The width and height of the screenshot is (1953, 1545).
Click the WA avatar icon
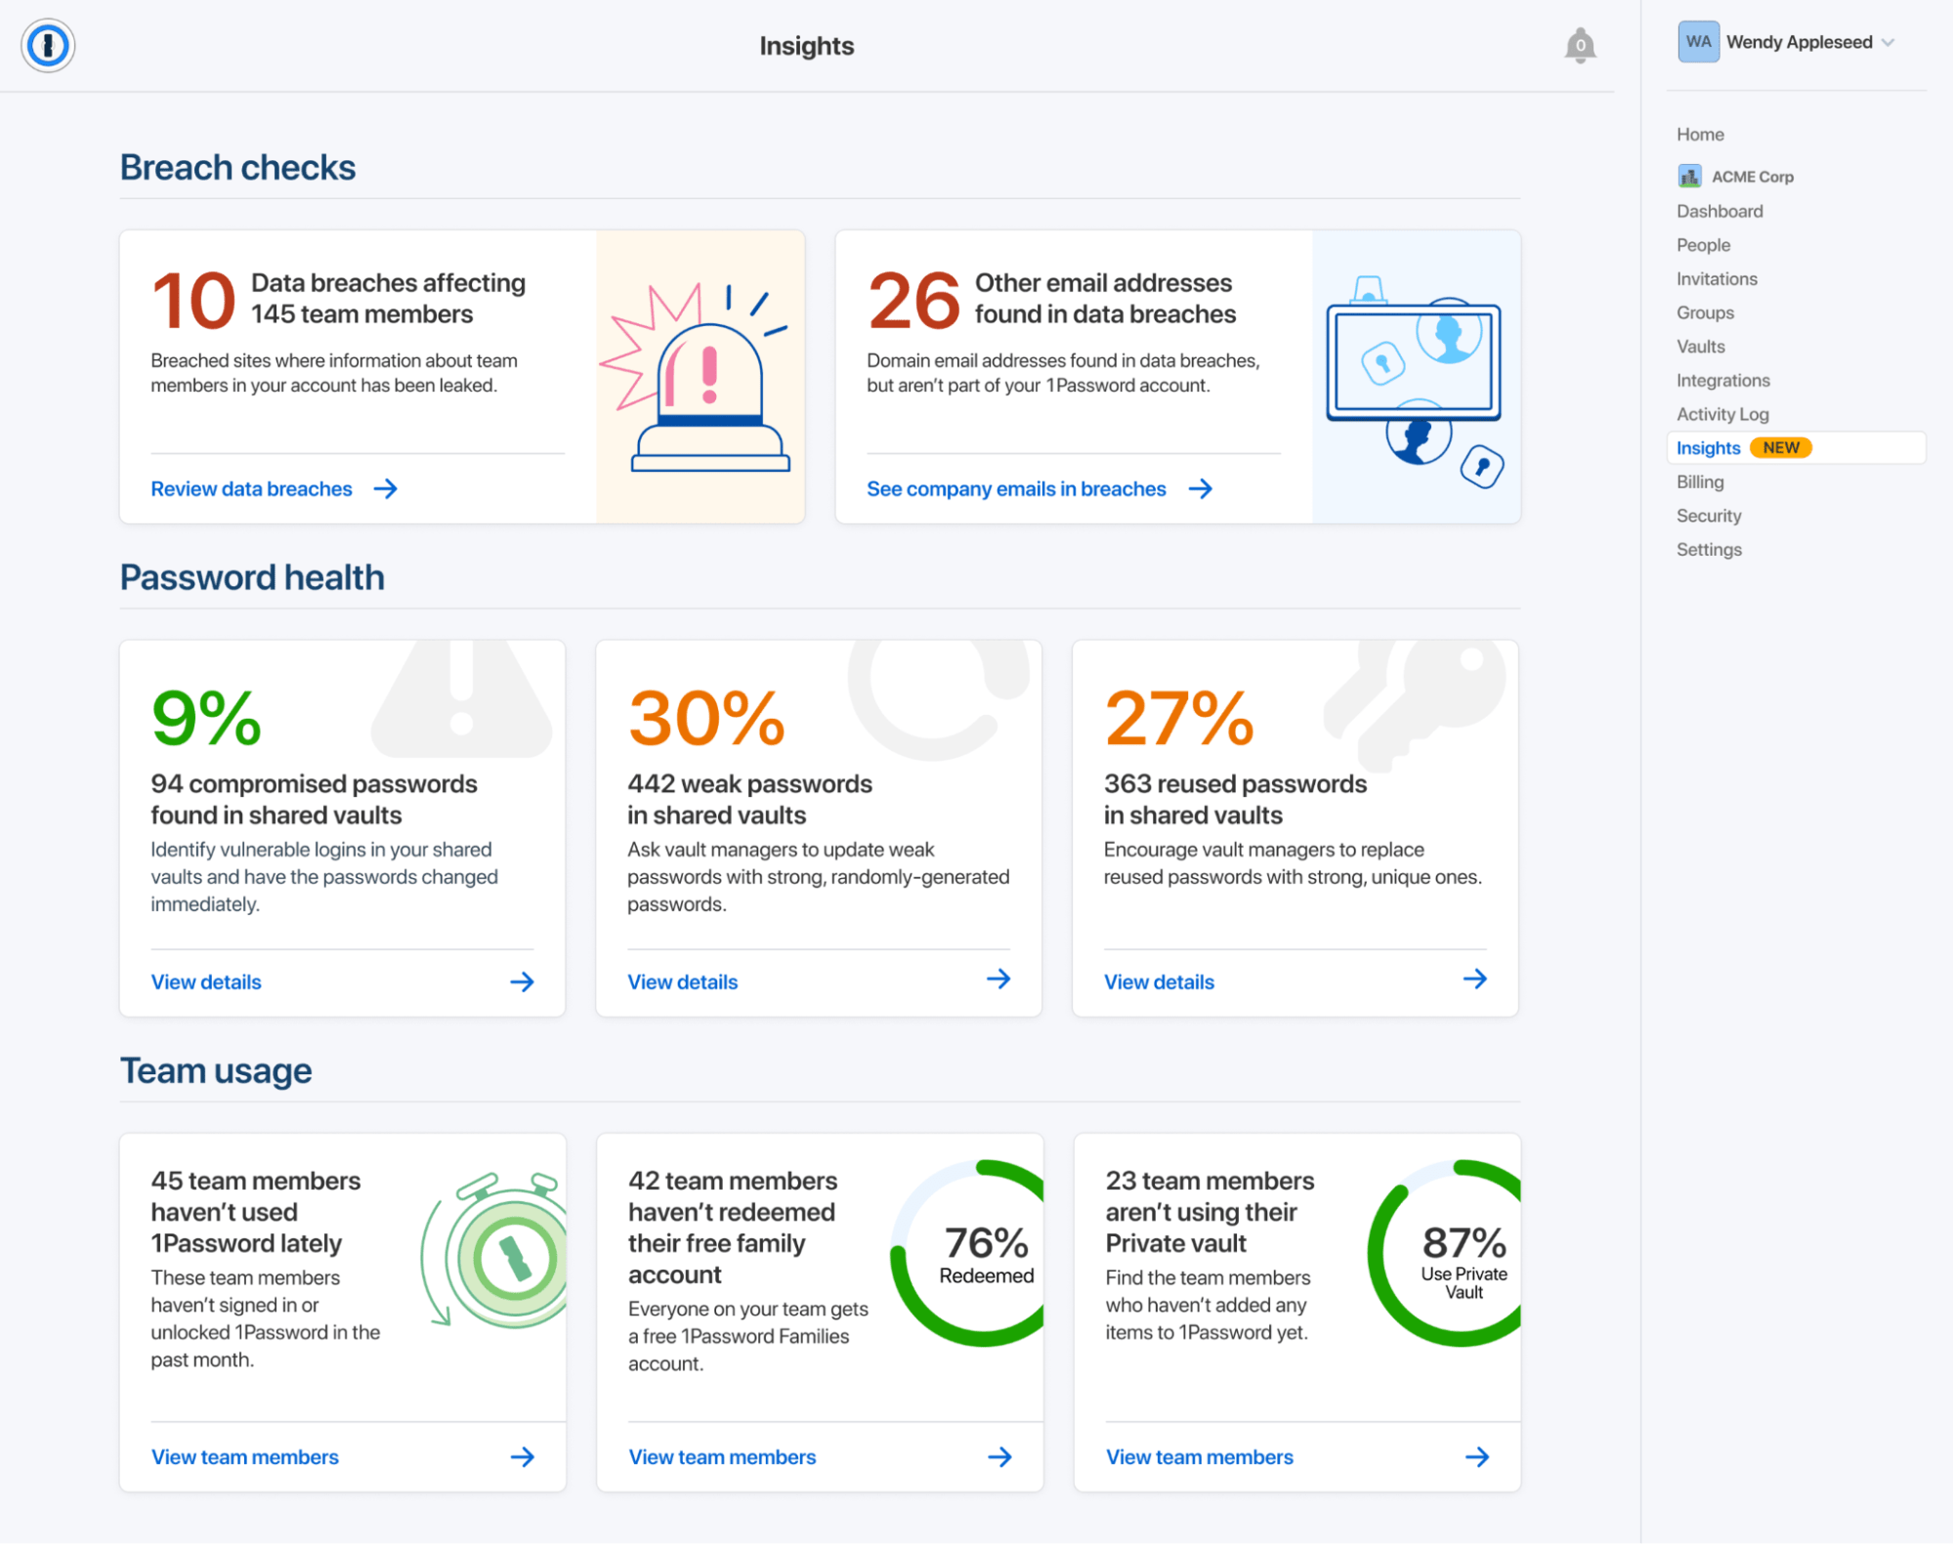(1698, 41)
